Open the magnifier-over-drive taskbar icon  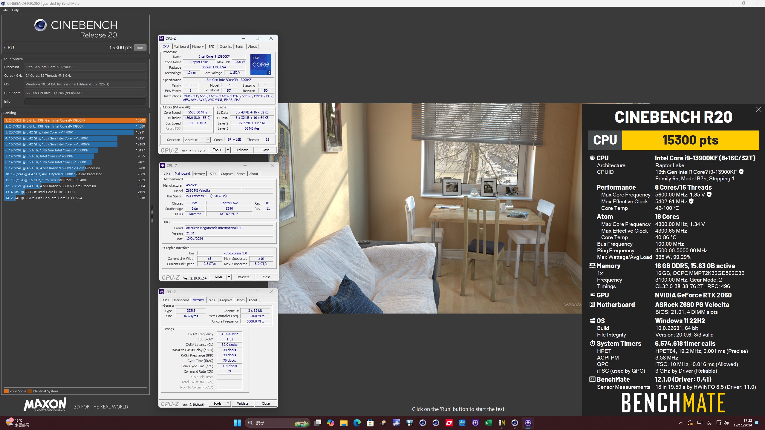coord(397,423)
